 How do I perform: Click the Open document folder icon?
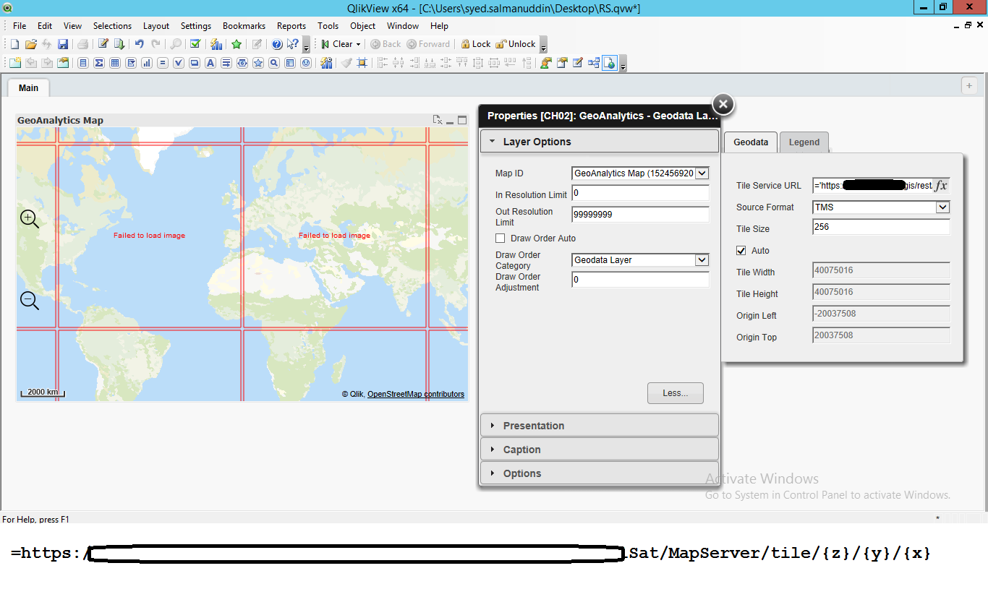[30, 44]
